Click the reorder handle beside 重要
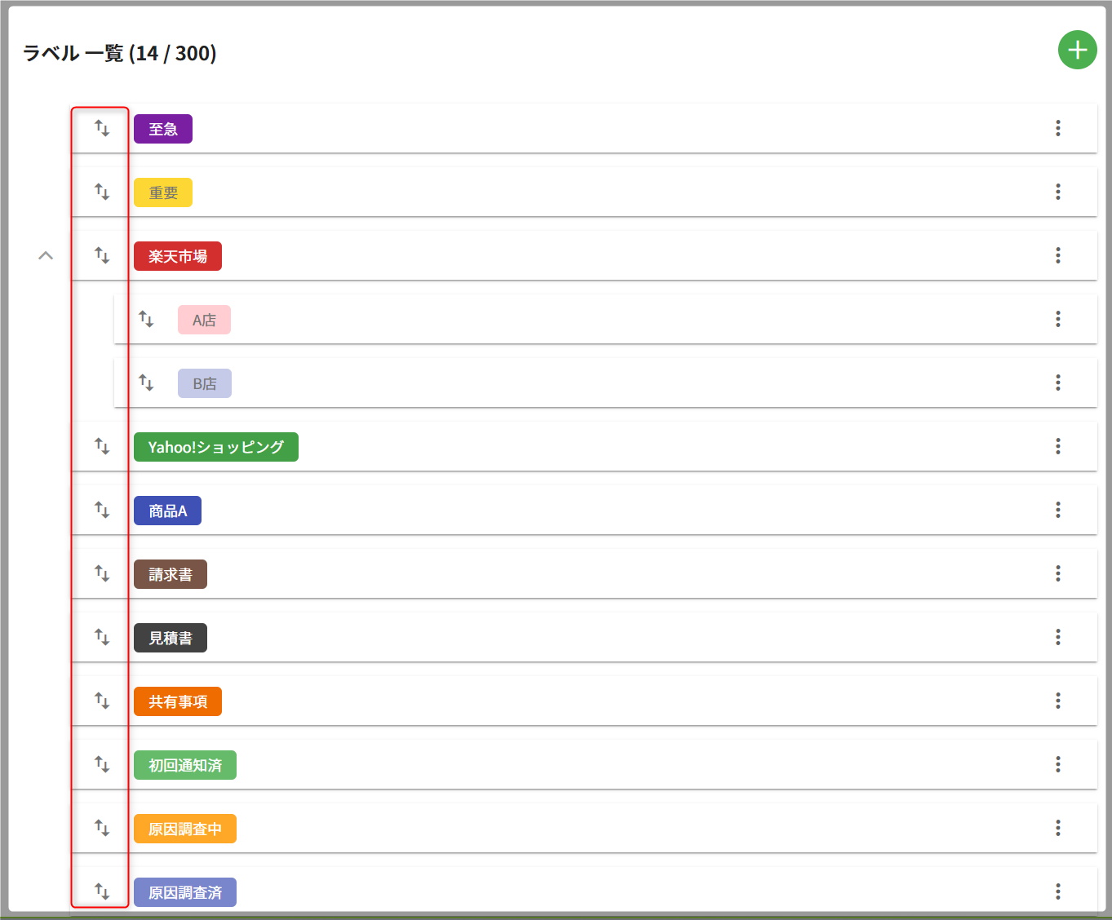Image resolution: width=1112 pixels, height=920 pixels. tap(102, 192)
